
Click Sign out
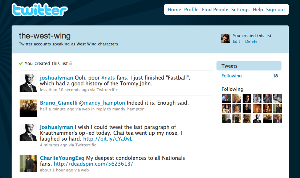[276, 9]
